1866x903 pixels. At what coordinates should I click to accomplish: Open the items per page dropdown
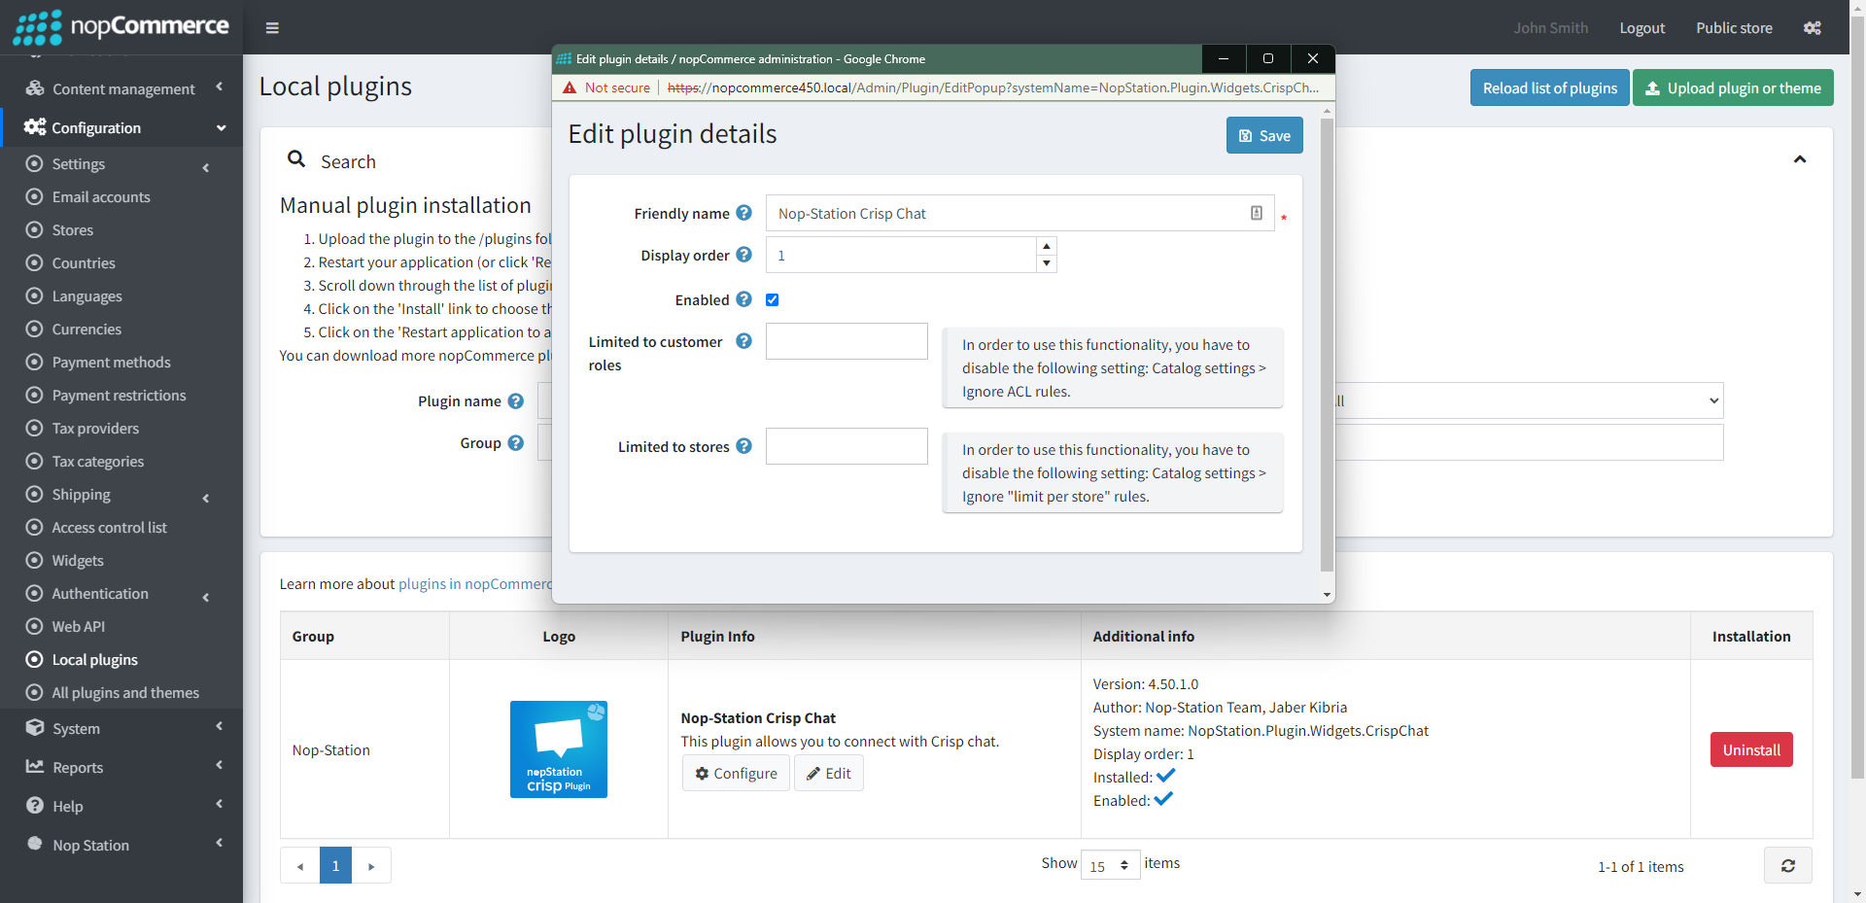click(1110, 865)
